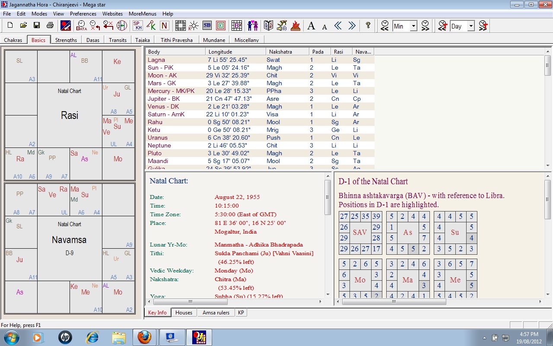Select the Moon - AK row
The height and width of the screenshot is (346, 553).
(x=259, y=75)
